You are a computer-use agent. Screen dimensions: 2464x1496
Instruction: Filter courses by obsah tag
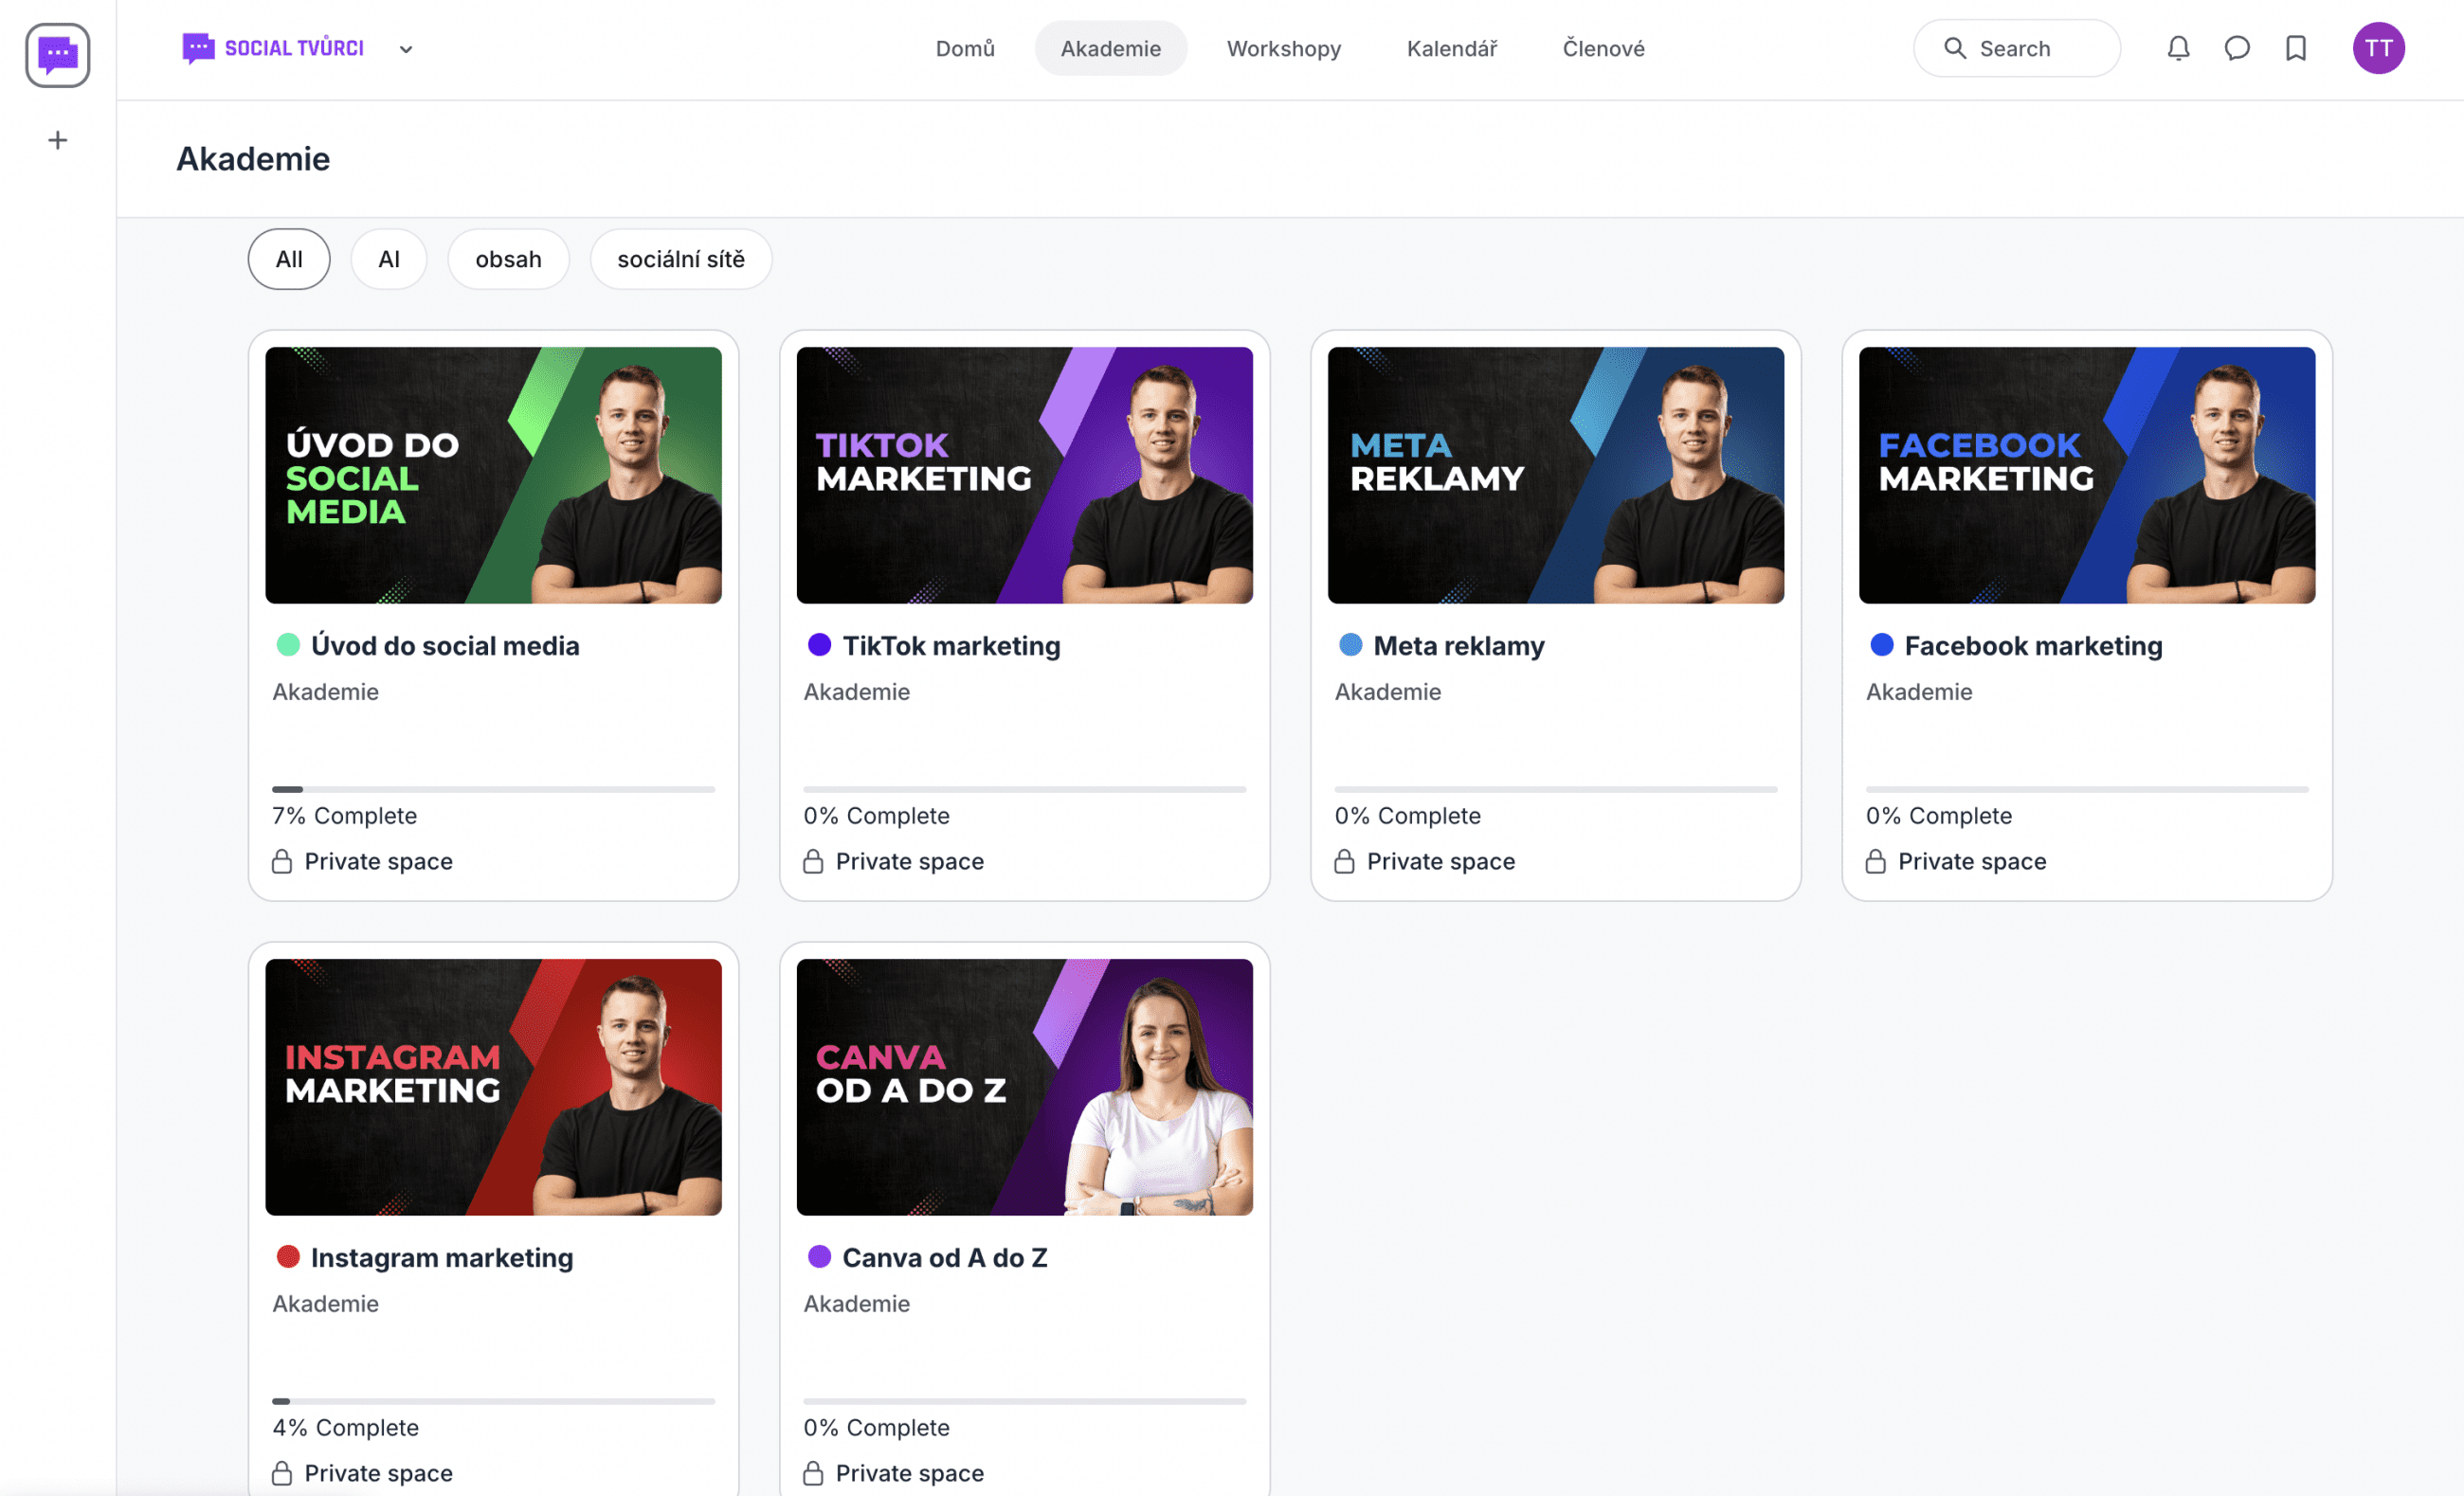[508, 259]
